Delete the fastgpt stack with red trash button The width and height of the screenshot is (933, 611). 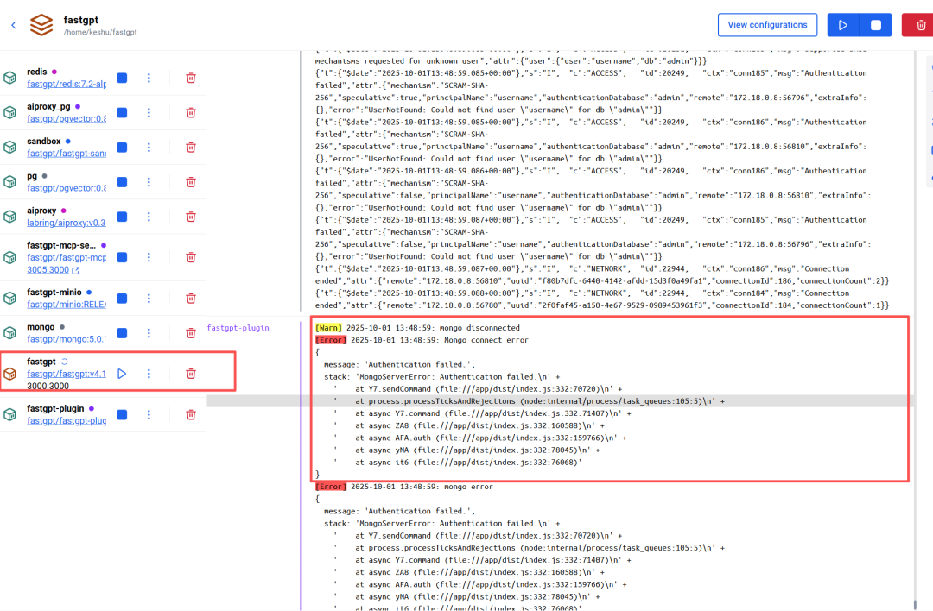tap(920, 25)
